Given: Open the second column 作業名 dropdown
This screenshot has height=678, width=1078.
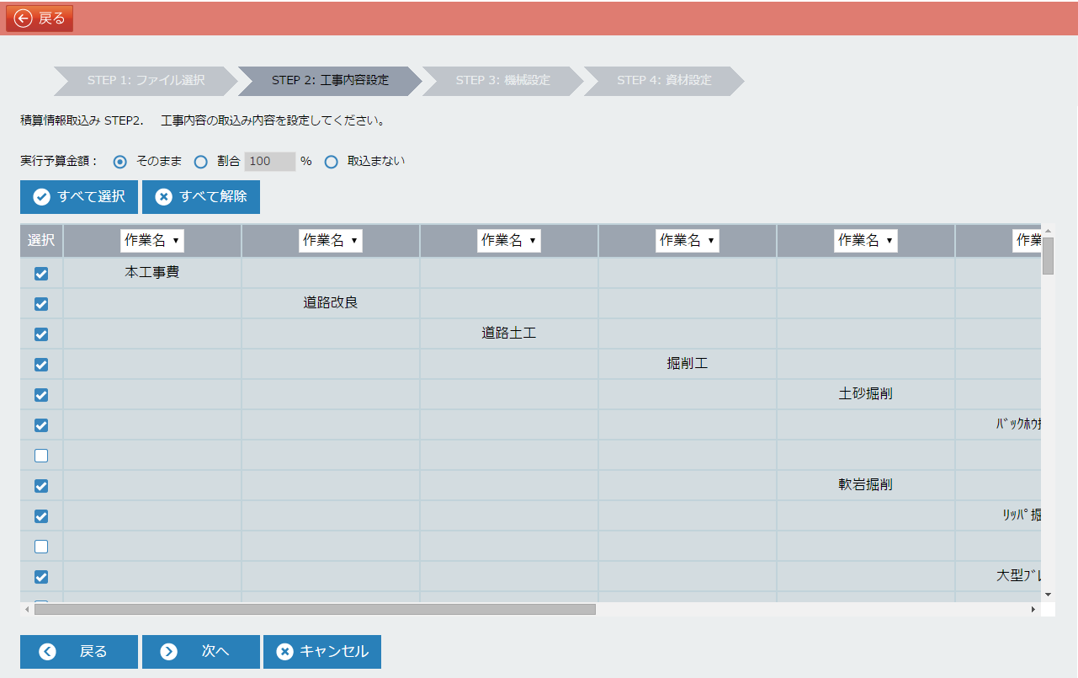Looking at the screenshot, I should click(x=331, y=241).
